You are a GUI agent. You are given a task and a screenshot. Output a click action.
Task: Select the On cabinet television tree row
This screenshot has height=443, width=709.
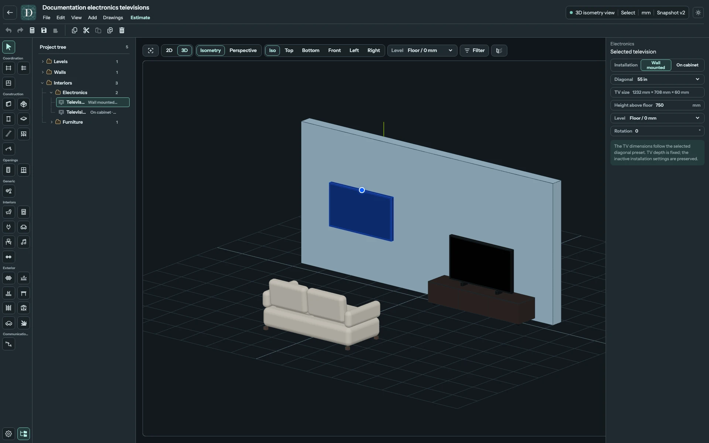[x=93, y=112]
